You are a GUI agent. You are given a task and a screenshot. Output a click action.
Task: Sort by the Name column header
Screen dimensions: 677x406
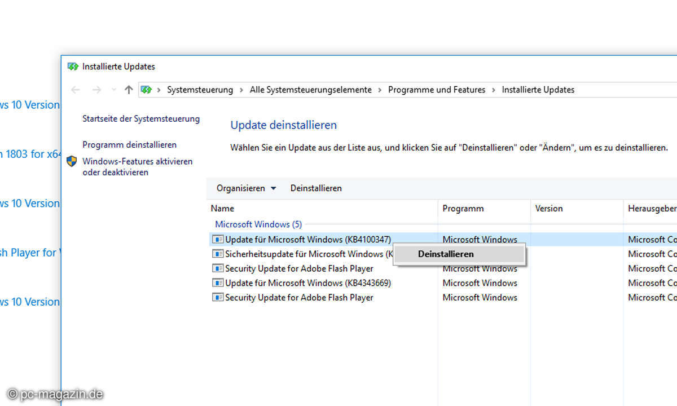tap(322, 209)
